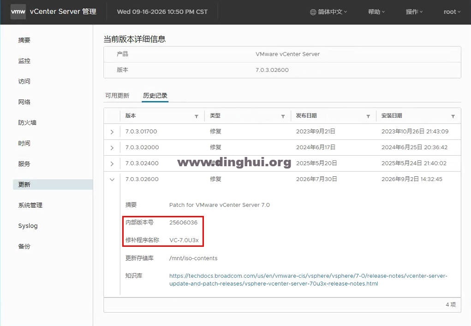Open filter icon on 发布日期 column
Viewport: 471px width, 326px height.
pos(368,116)
